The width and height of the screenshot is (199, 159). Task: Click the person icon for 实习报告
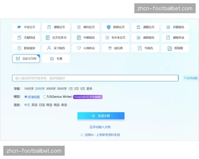[49, 48]
